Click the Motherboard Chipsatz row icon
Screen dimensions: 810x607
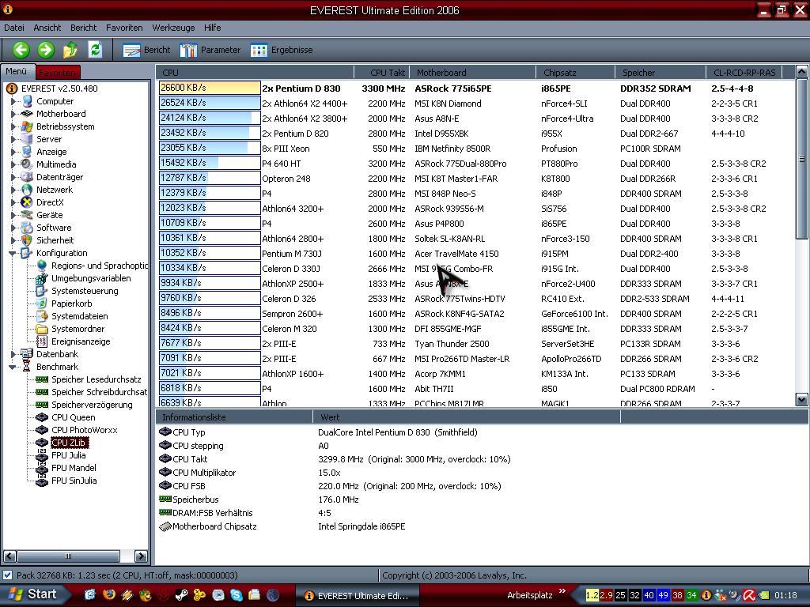tap(165, 526)
